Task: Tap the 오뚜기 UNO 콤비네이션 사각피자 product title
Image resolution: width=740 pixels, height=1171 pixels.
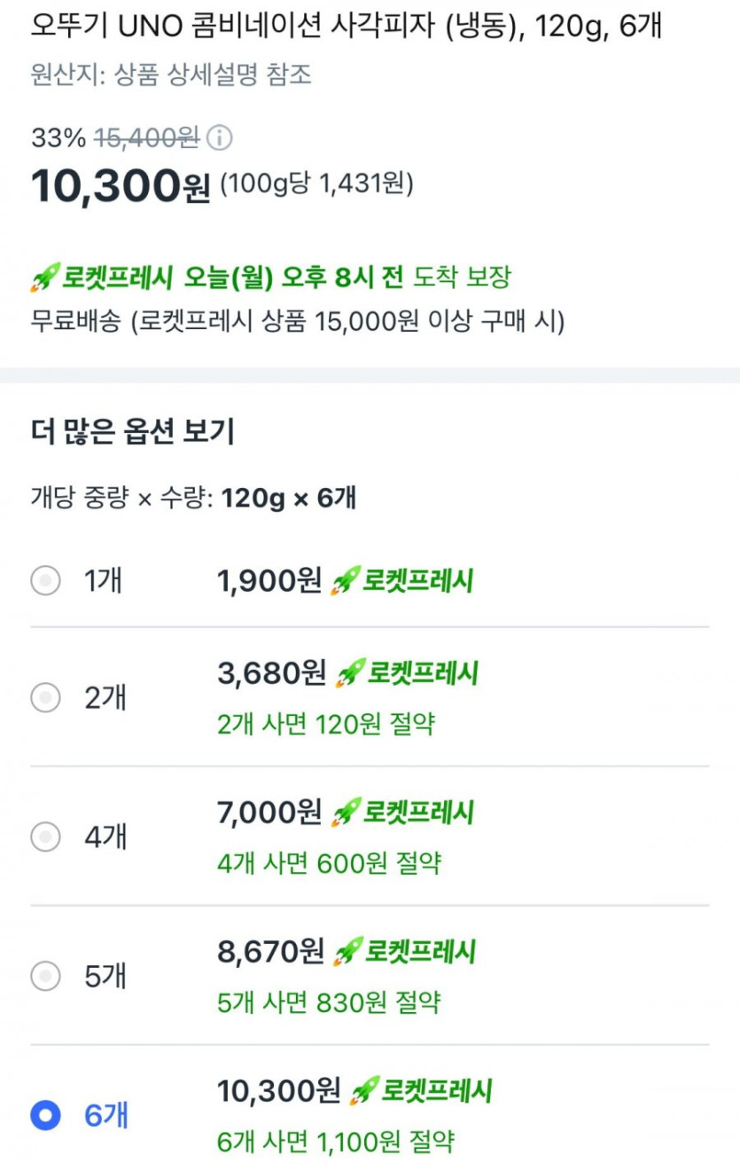Action: click(347, 28)
